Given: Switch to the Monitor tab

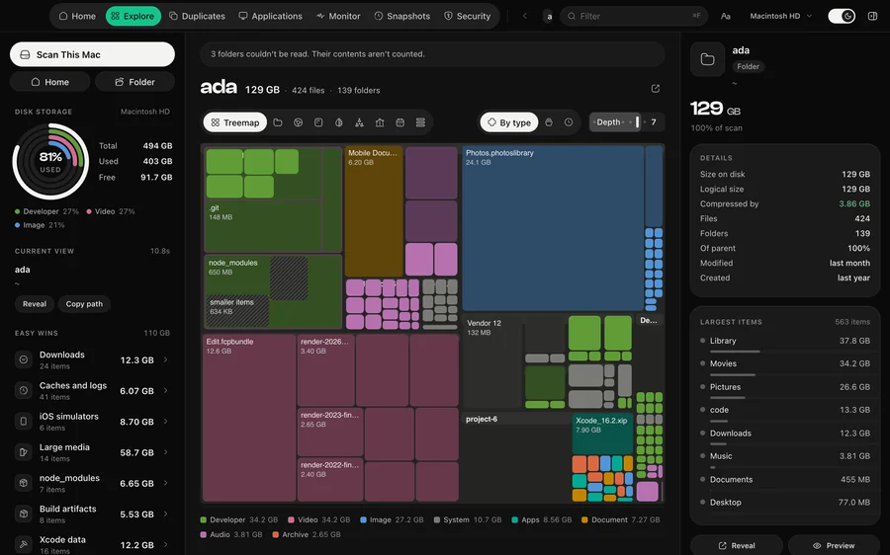Looking at the screenshot, I should (338, 16).
